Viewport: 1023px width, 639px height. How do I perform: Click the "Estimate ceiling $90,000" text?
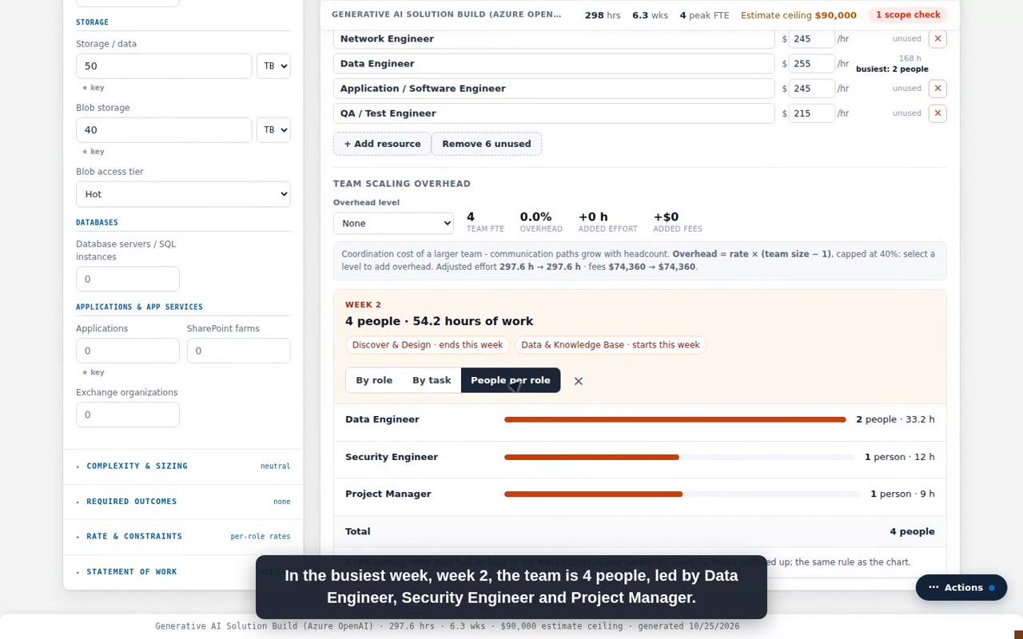coord(798,15)
